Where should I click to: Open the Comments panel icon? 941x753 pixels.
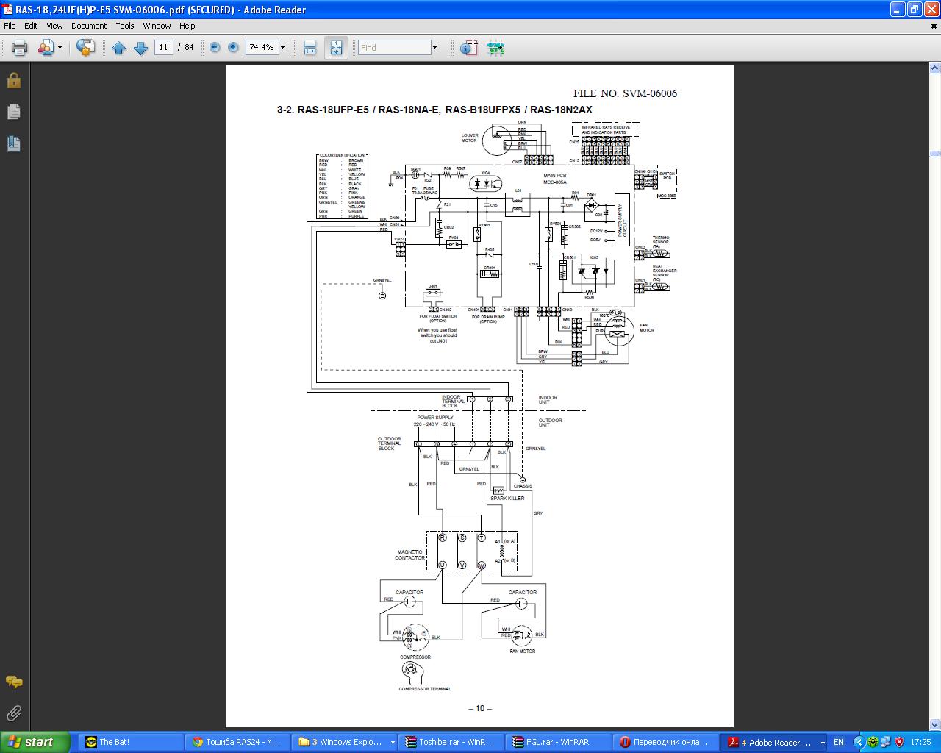pos(13,682)
